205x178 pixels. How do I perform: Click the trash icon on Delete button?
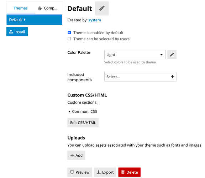click(123, 172)
